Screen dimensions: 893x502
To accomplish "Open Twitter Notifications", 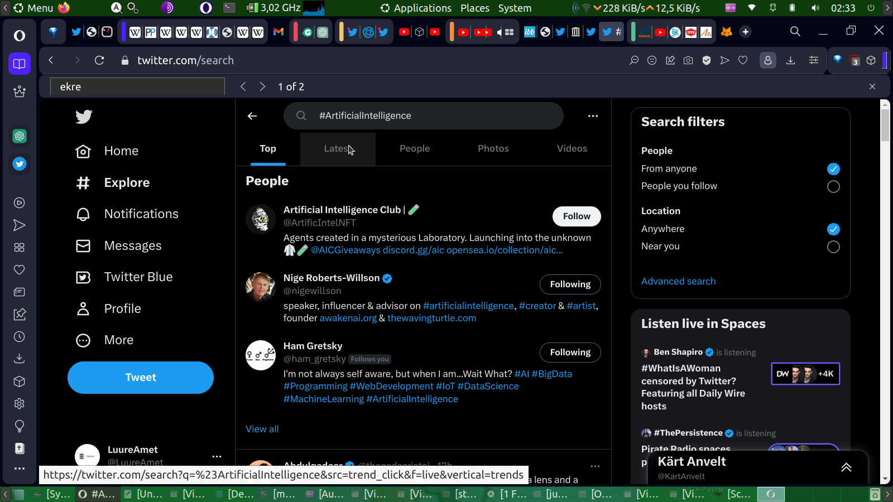I will [127, 214].
